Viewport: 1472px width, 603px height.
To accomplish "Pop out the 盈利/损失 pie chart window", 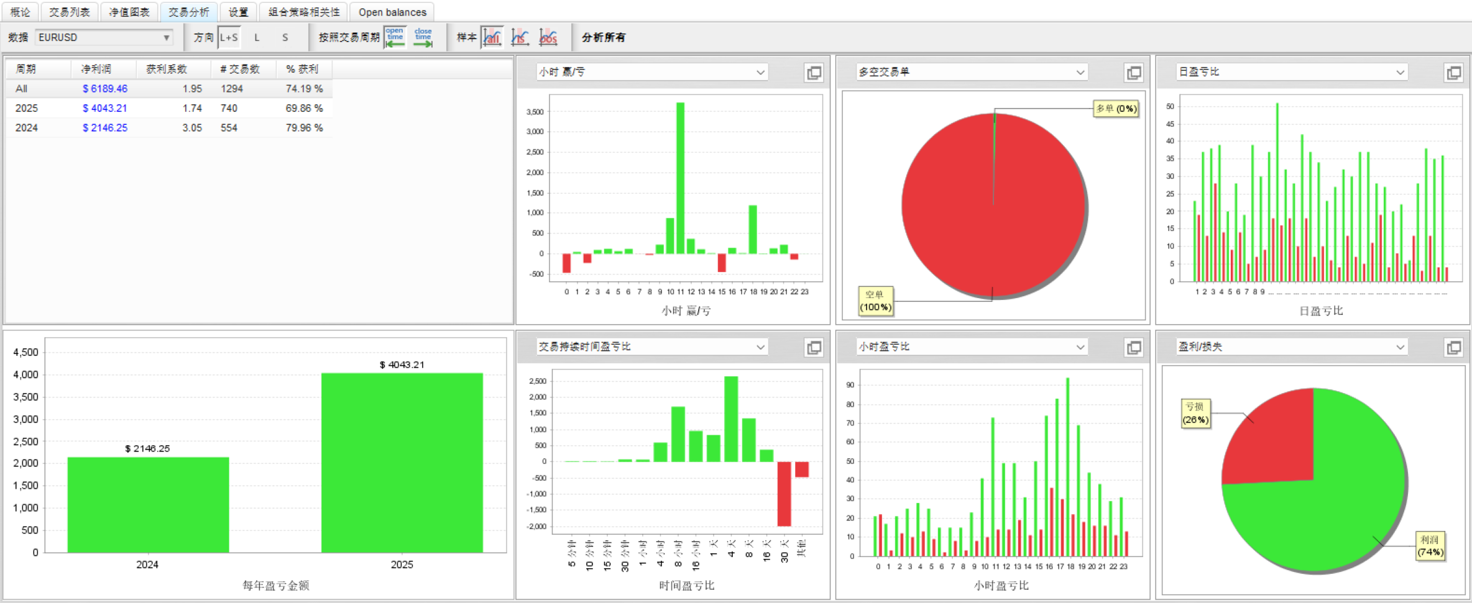I will pos(1454,347).
